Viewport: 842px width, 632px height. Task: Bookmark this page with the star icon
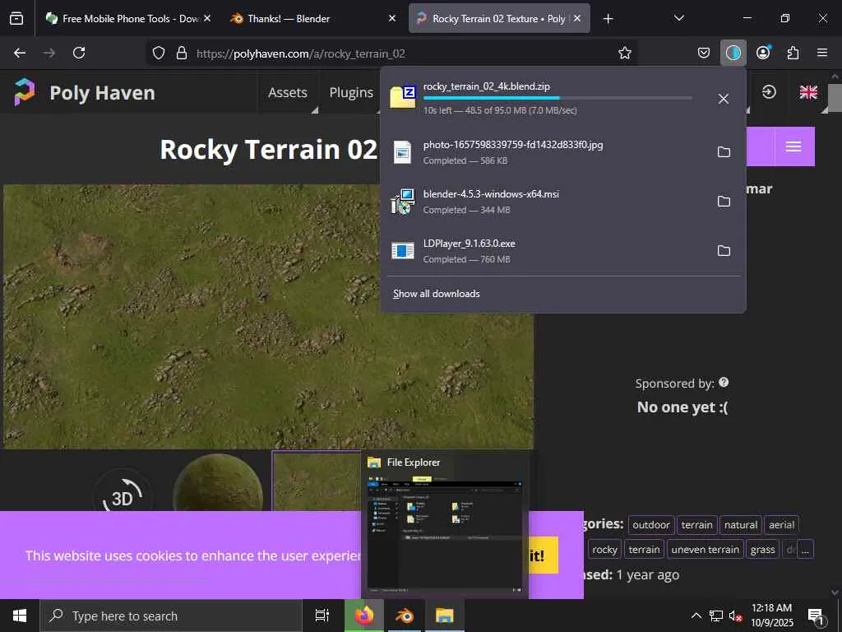point(625,53)
